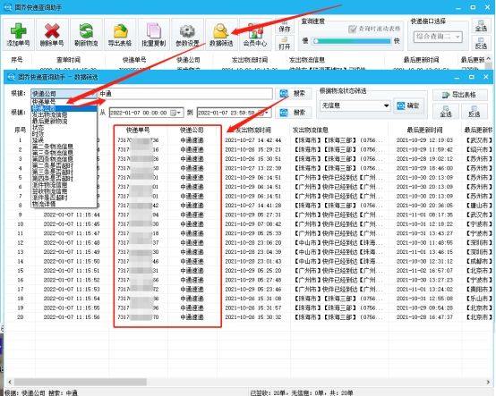Click the 确定 button for status filter
This screenshot has height=396, width=496.
point(408,105)
